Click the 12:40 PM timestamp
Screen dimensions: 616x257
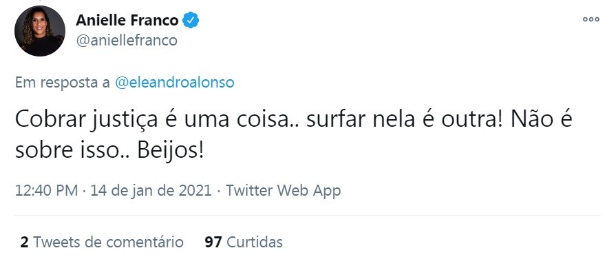46,190
